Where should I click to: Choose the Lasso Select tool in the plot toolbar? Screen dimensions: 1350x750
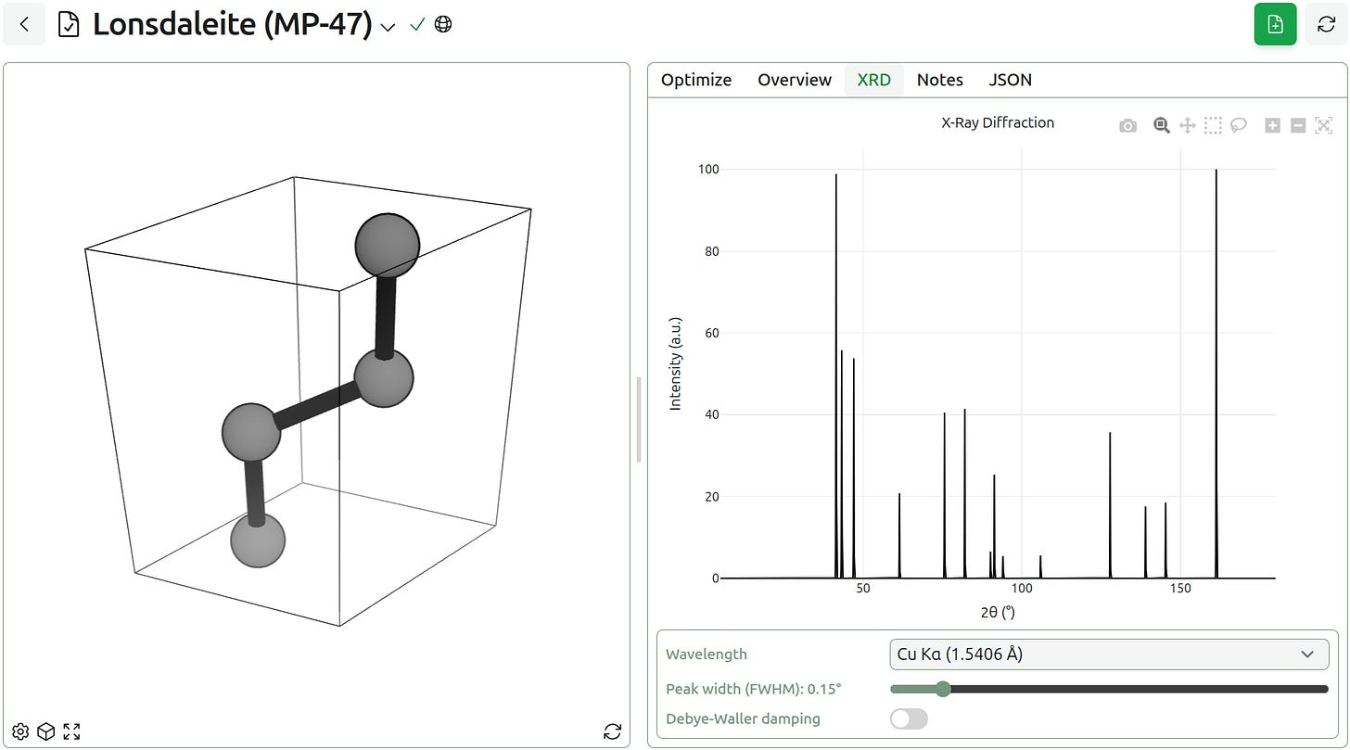pos(1239,125)
